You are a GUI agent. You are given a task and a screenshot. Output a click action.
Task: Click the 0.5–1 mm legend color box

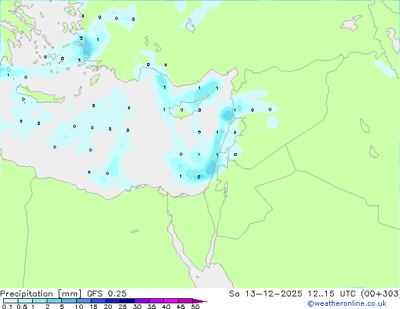click(25, 301)
